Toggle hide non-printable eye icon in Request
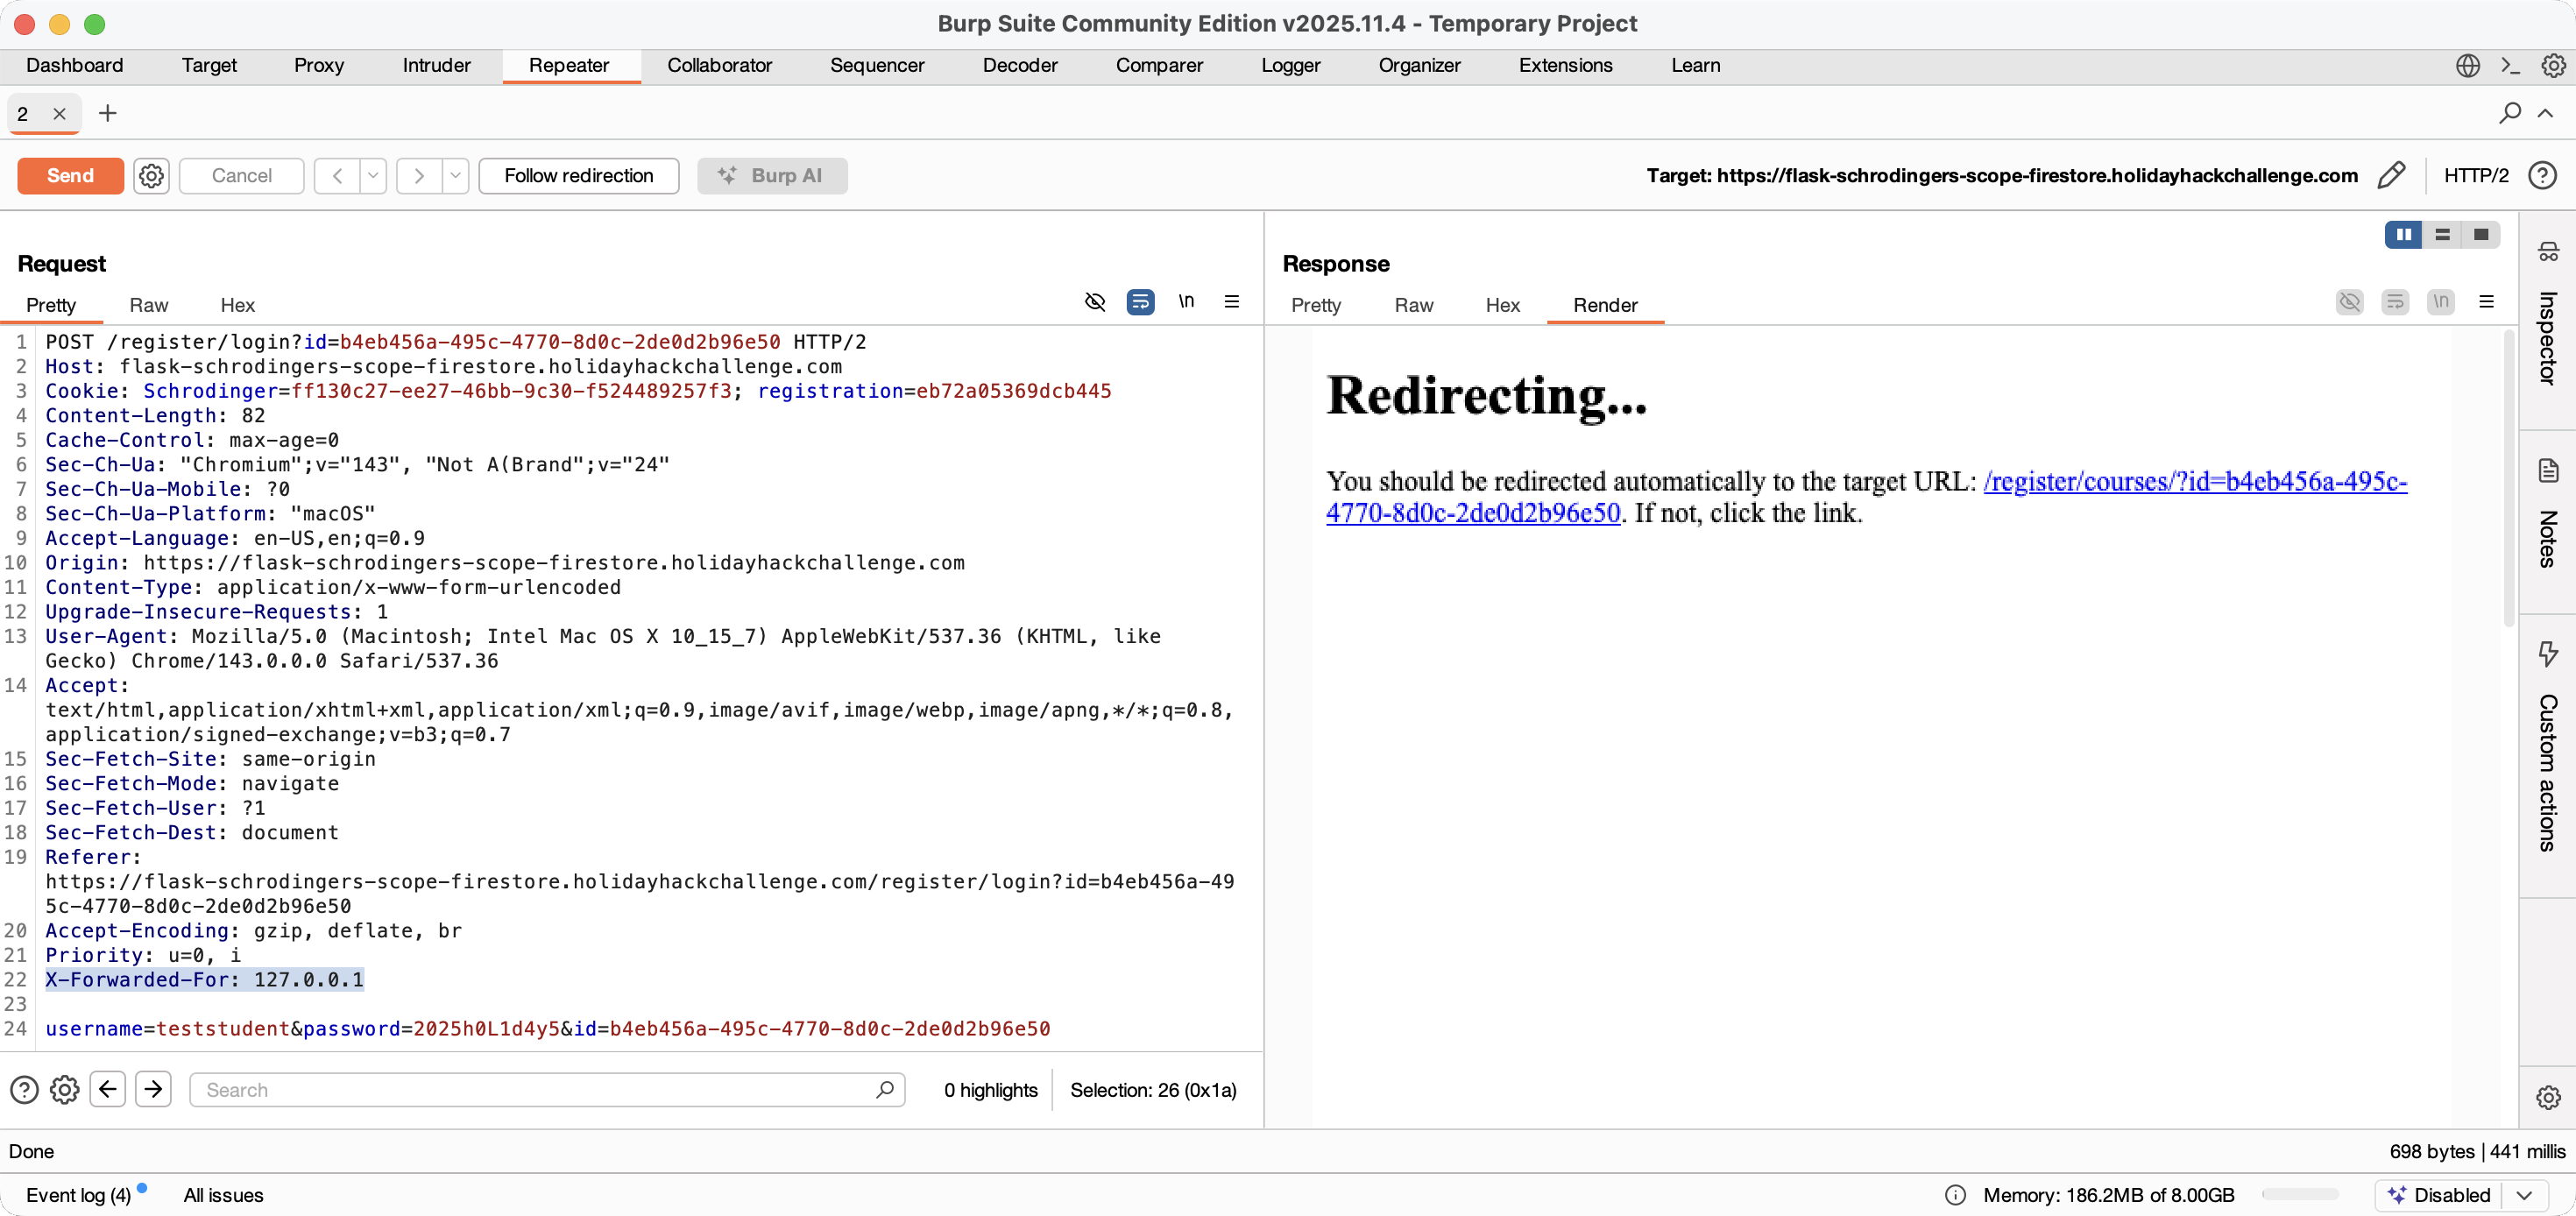Screen dimensions: 2576x1216 click(1095, 302)
